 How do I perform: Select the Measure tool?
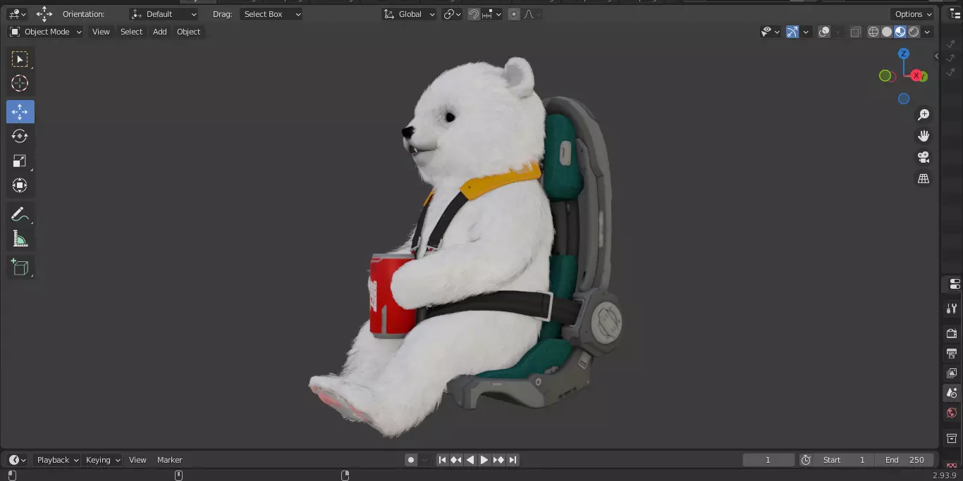point(20,239)
